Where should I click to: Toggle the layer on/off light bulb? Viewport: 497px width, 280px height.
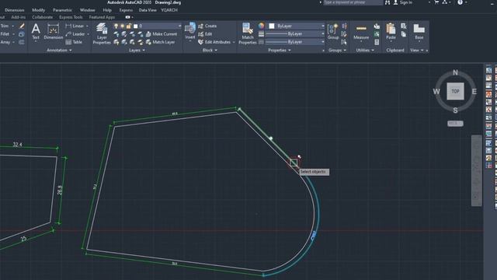coord(116,26)
